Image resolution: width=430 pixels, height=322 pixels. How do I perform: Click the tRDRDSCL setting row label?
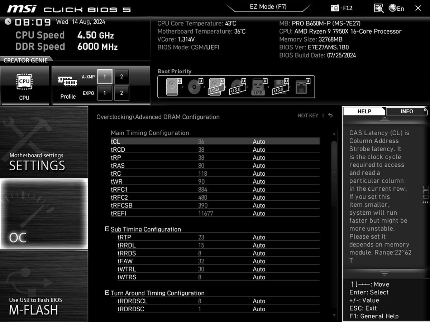click(133, 301)
